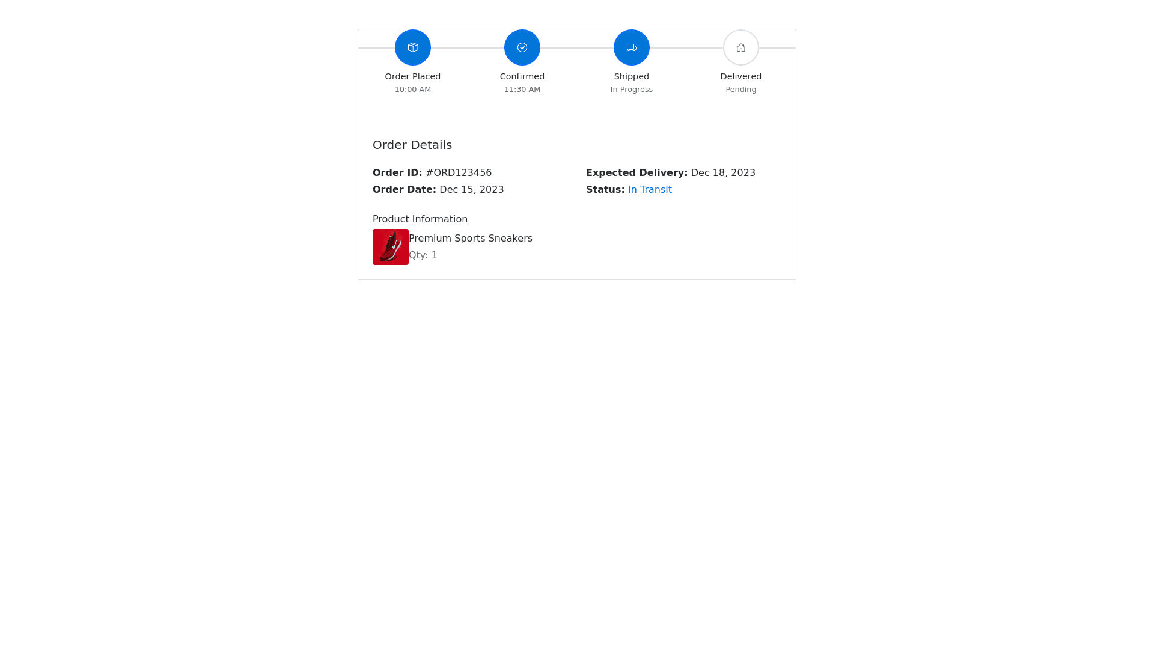Click the expected delivery date Dec 18, 2023
The height and width of the screenshot is (649, 1154).
[x=723, y=173]
